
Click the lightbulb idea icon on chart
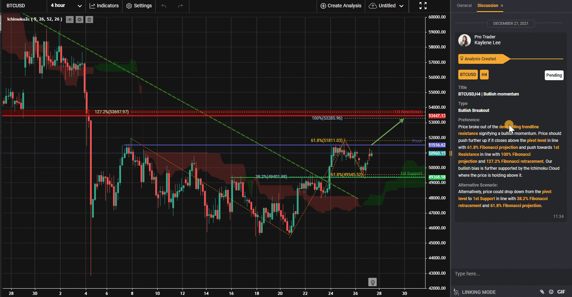(372, 282)
